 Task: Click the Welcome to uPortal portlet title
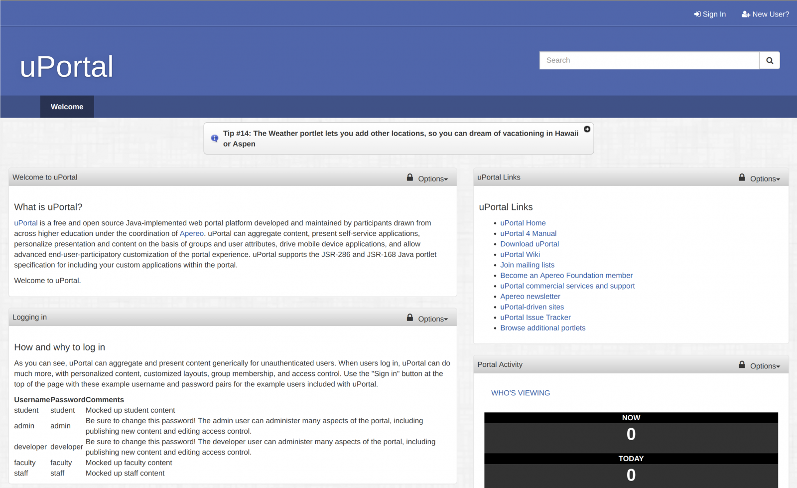[45, 177]
